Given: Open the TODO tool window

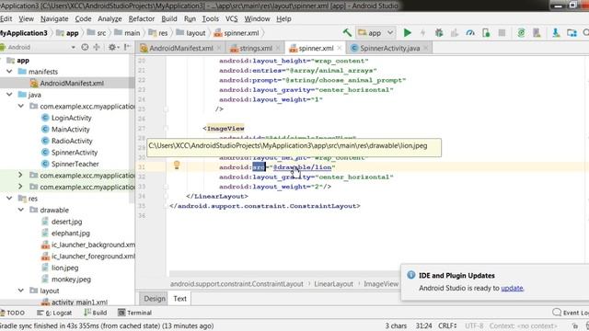Looking at the screenshot, I should click(13, 313).
